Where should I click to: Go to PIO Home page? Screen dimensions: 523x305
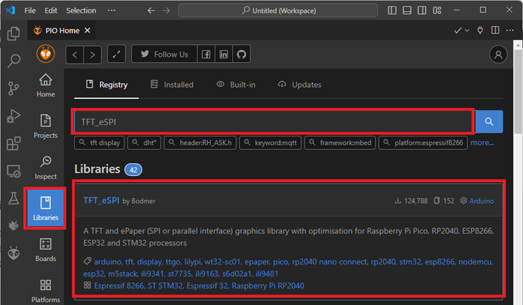pos(46,85)
